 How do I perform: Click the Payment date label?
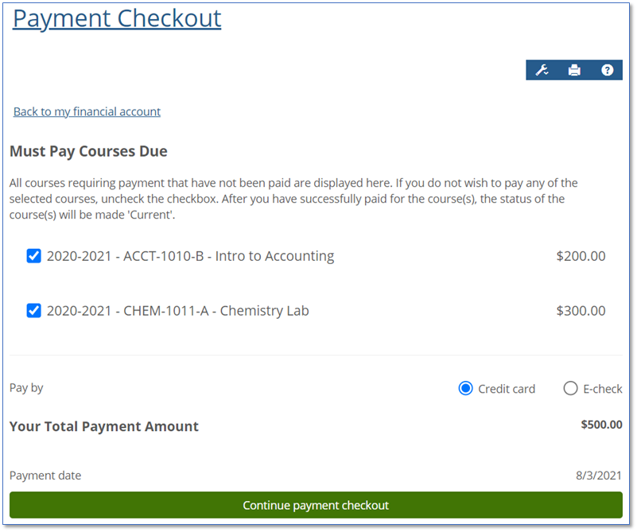coord(45,476)
